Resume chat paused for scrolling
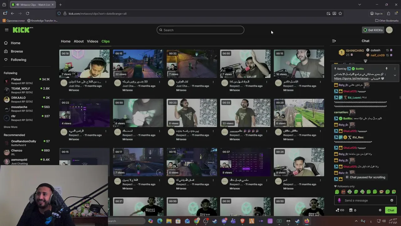The height and width of the screenshot is (226, 401). point(365,177)
